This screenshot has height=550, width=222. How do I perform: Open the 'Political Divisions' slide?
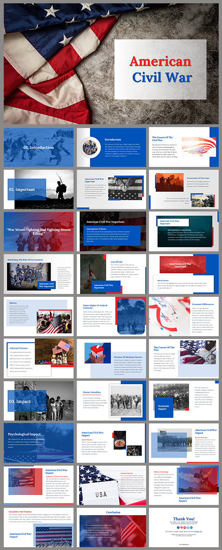click(38, 359)
